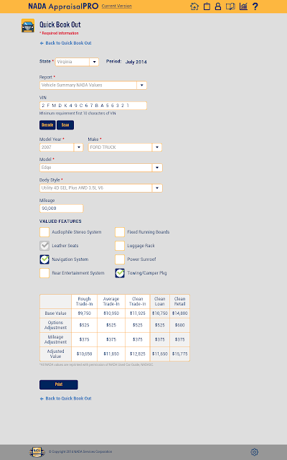Click the NADA logo badge in footer
This screenshot has width=287, height=460.
(37, 452)
